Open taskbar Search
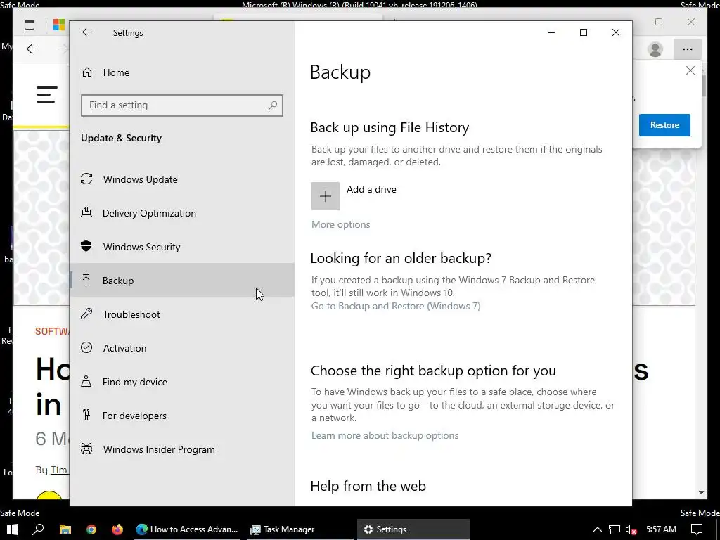Screen dimensions: 720x540 (39, 529)
